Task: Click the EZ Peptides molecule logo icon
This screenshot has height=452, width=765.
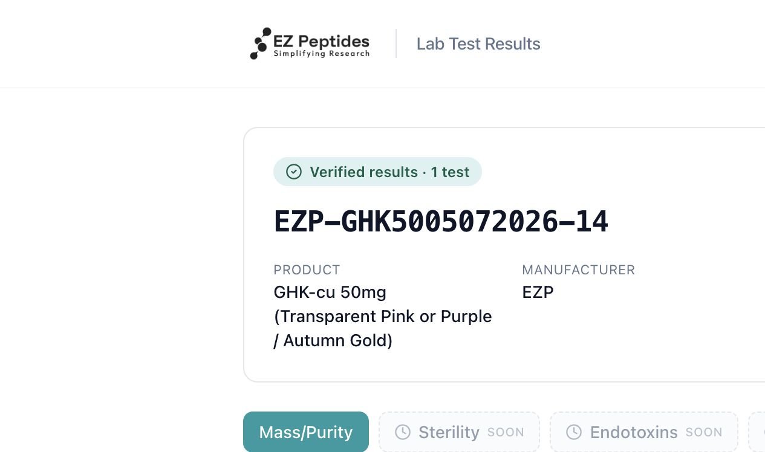Action: (x=261, y=44)
